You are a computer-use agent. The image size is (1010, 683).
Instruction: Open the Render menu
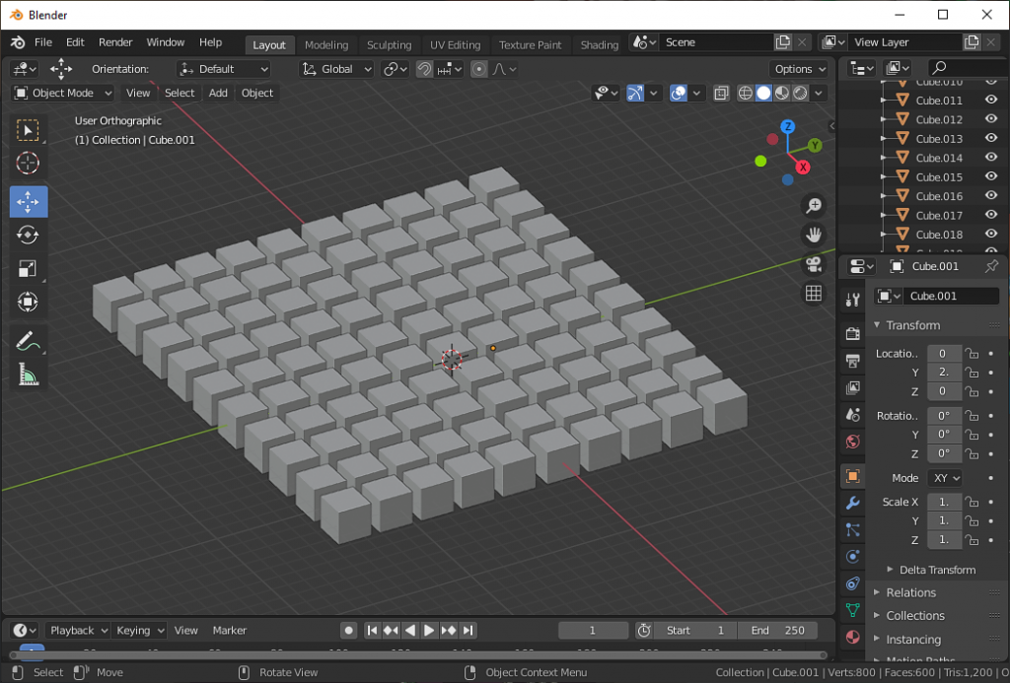pos(114,42)
